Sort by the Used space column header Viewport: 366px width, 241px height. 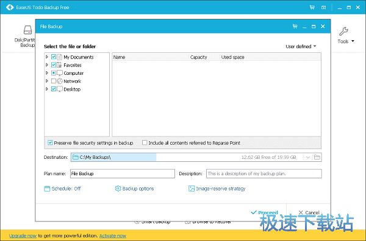pyautogui.click(x=270, y=57)
